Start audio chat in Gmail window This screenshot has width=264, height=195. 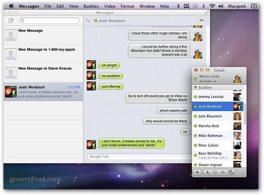[x=215, y=172]
